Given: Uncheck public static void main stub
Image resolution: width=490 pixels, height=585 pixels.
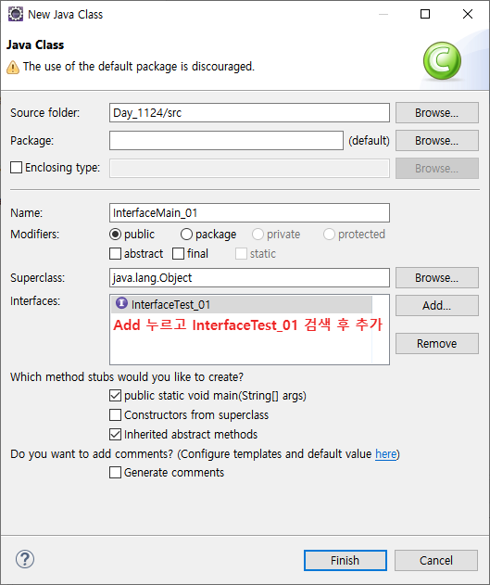Looking at the screenshot, I should pyautogui.click(x=116, y=396).
